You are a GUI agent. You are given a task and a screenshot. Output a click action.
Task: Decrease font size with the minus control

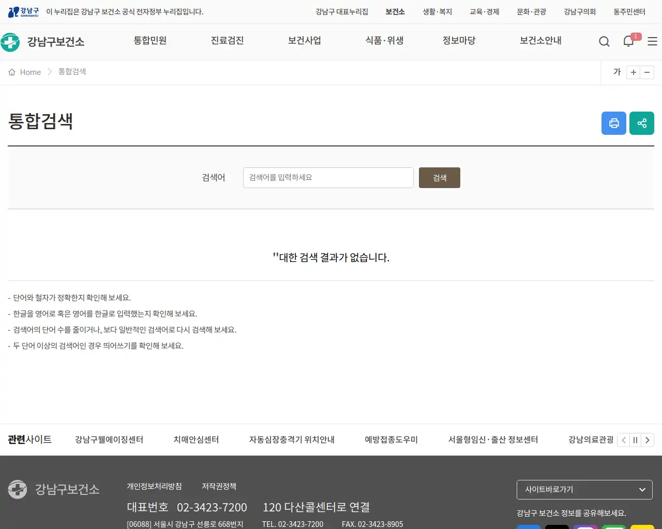[x=647, y=72]
